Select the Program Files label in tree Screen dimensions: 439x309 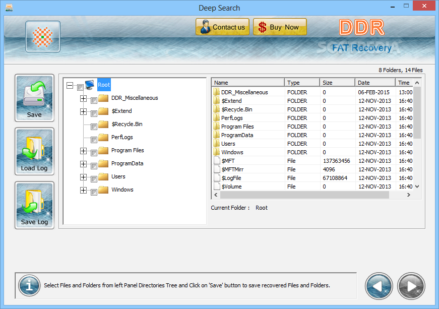128,150
